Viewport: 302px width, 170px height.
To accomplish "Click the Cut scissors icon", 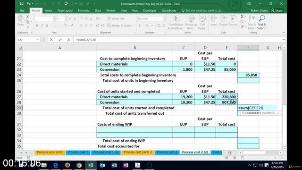I will [27, 17].
